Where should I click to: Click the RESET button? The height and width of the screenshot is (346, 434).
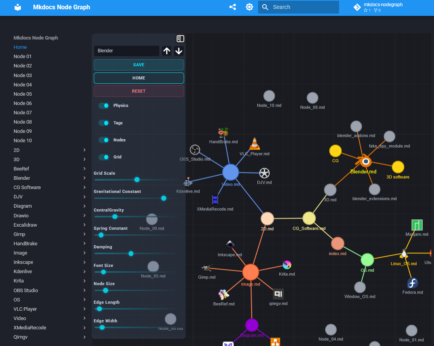pos(139,91)
